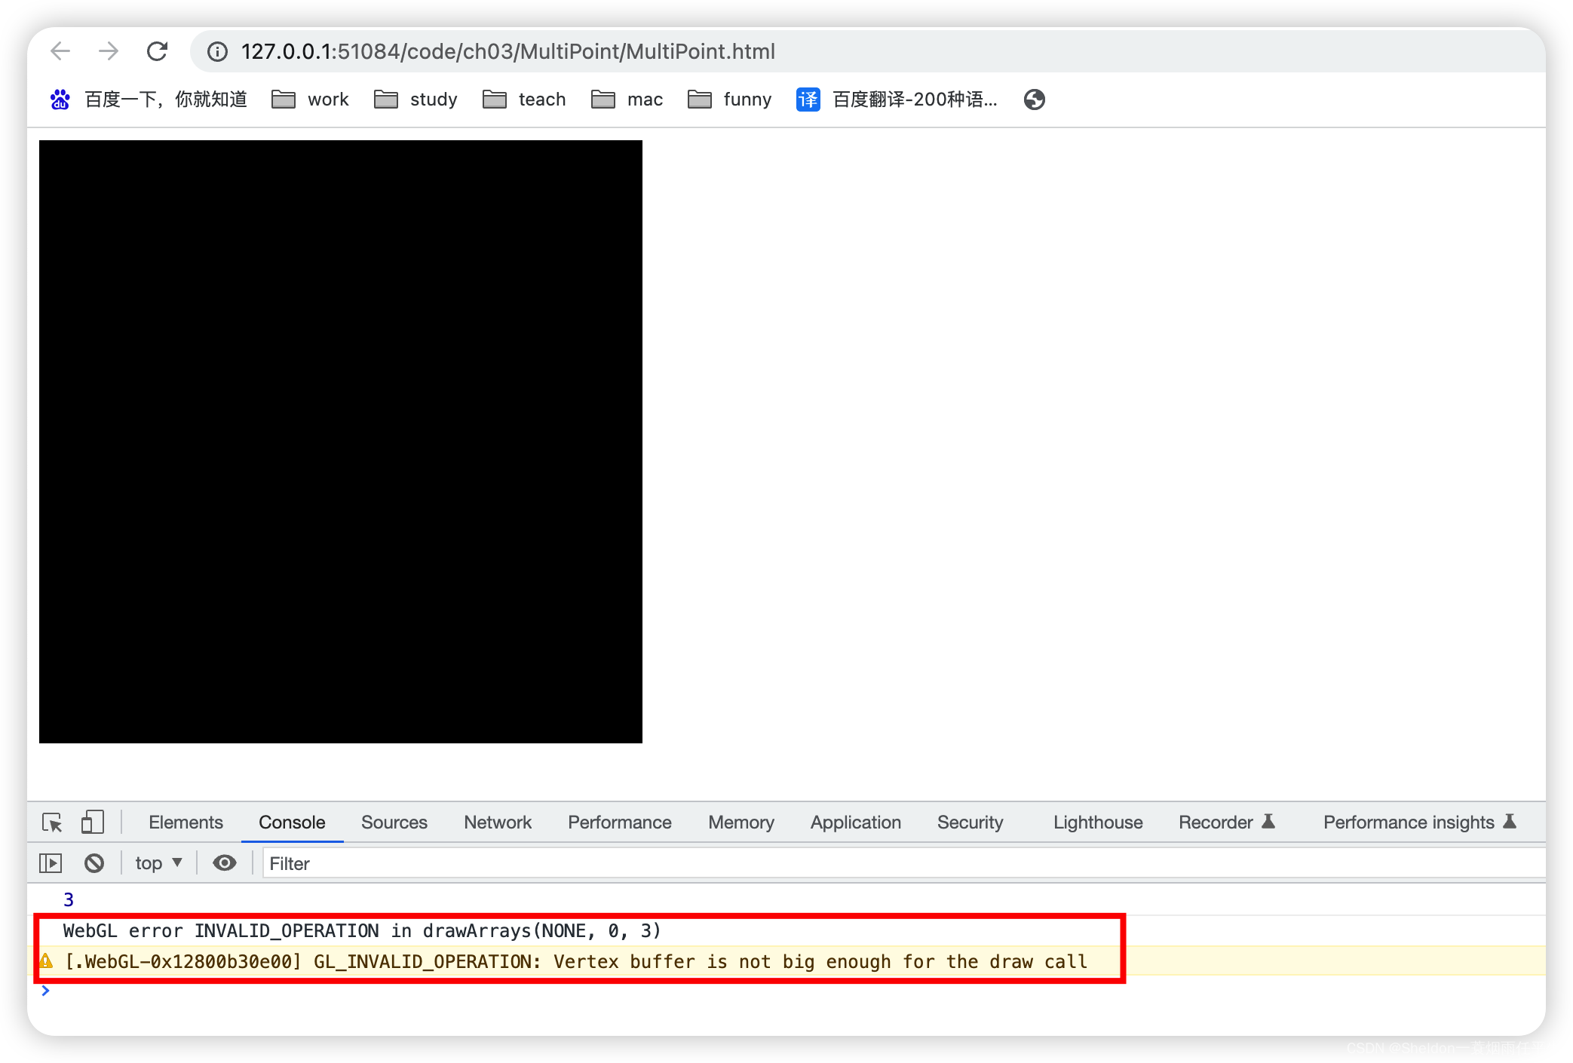Activate the inspect element picker
Screen dimensions: 1573x1063
coord(52,823)
